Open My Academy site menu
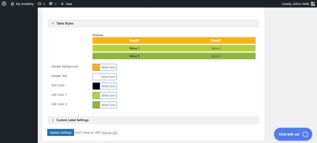This screenshot has height=143, width=317. point(22,4)
